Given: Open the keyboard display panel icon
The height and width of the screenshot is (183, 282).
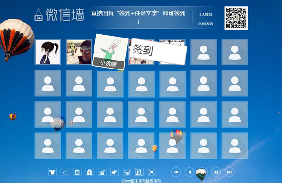Looking at the screenshot, I should 127,172.
